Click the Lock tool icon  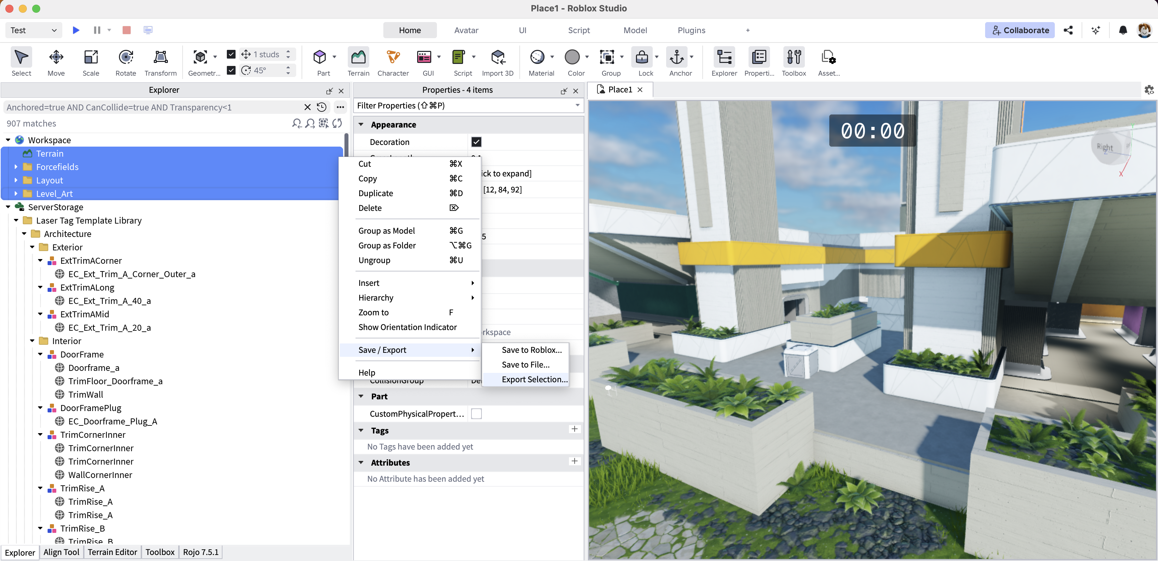click(x=642, y=58)
